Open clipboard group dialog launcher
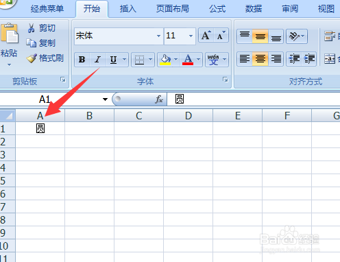The width and height of the screenshot is (340, 262). click(x=63, y=80)
